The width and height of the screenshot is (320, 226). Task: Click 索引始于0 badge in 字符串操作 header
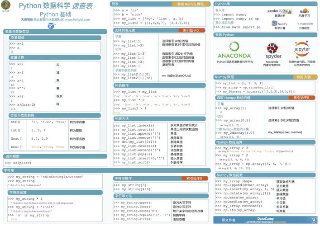tap(194, 178)
